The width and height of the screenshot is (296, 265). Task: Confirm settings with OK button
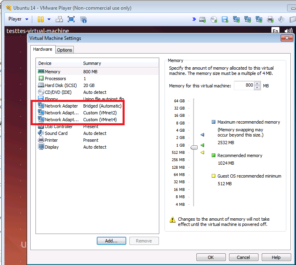pos(211,257)
